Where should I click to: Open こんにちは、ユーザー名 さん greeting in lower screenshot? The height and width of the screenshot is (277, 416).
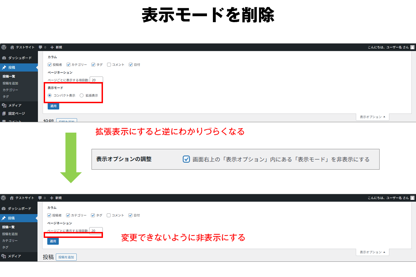[x=388, y=198]
